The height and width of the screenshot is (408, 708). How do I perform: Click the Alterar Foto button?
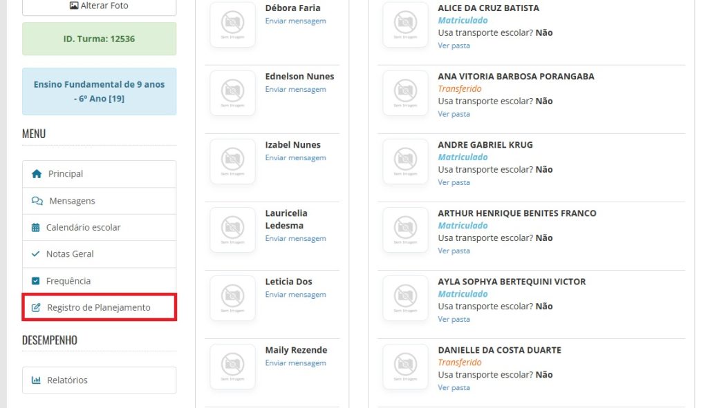(99, 6)
